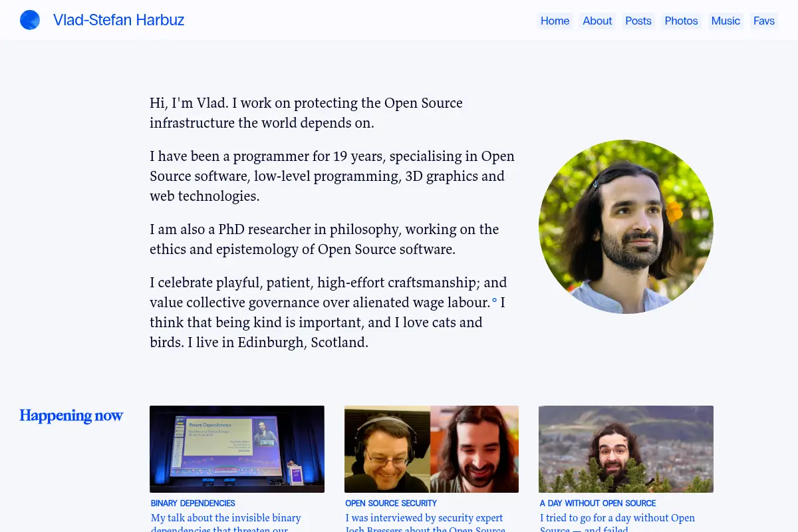Click the 'PhD researcher in philosophy' paragraph
This screenshot has width=798, height=532.
(325, 239)
